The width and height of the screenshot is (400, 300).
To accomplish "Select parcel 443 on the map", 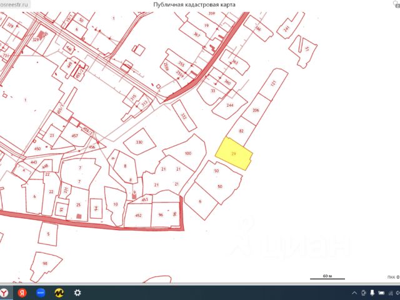I will coord(34,162).
